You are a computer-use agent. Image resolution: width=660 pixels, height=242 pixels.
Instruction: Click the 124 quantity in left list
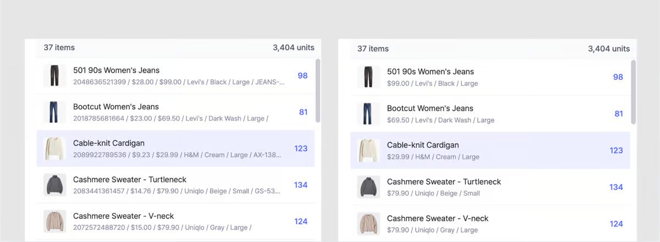click(x=300, y=222)
